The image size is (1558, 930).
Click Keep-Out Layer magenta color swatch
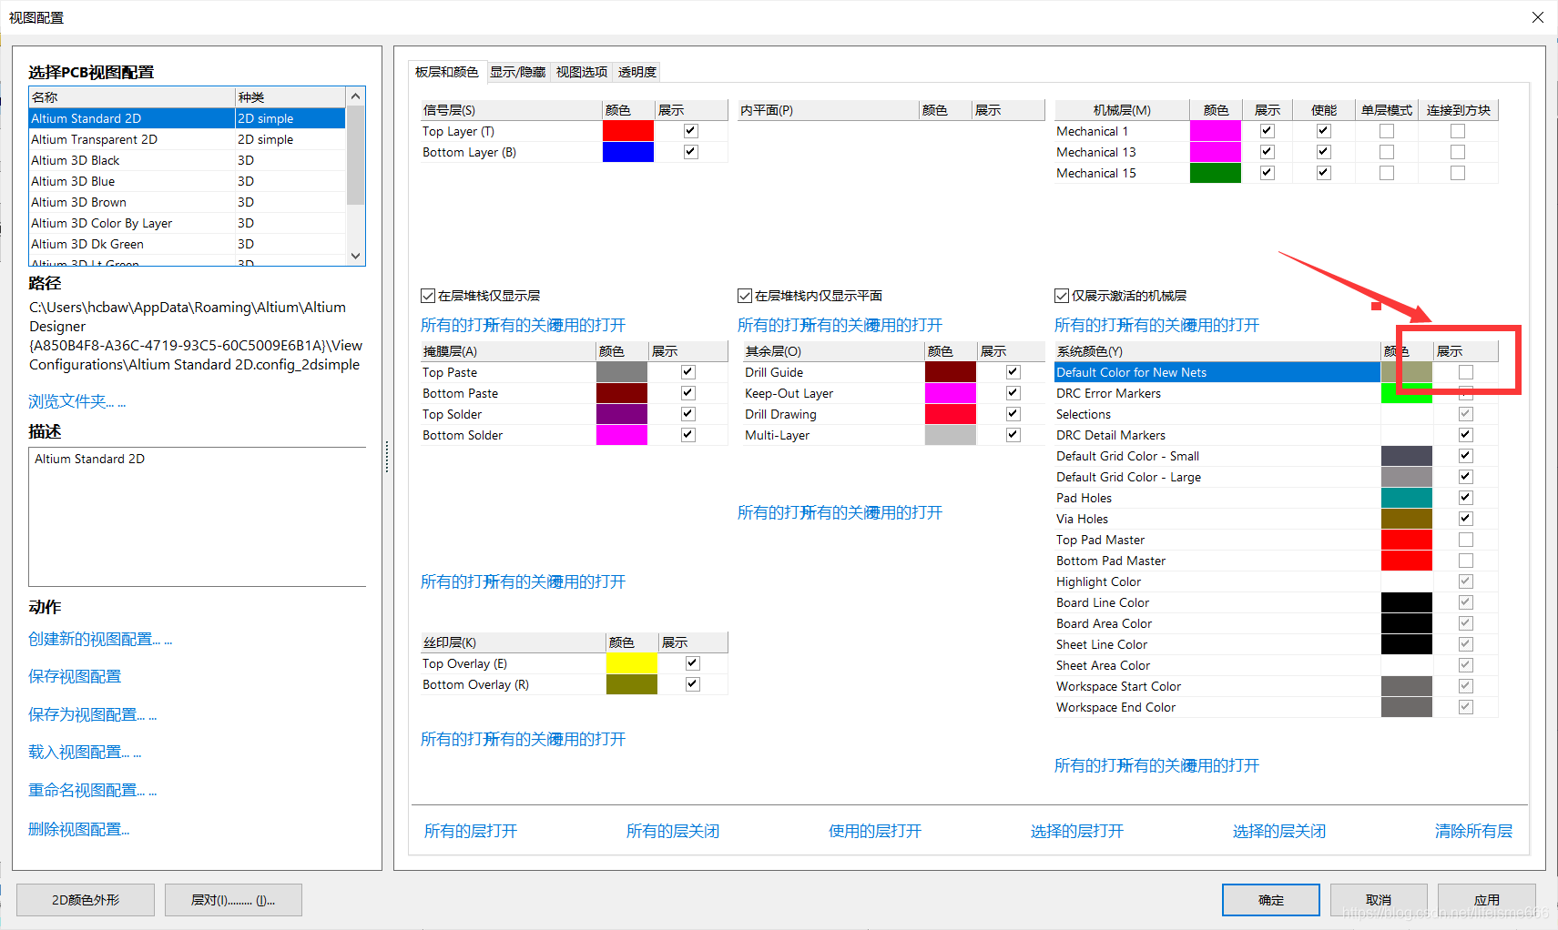click(951, 393)
